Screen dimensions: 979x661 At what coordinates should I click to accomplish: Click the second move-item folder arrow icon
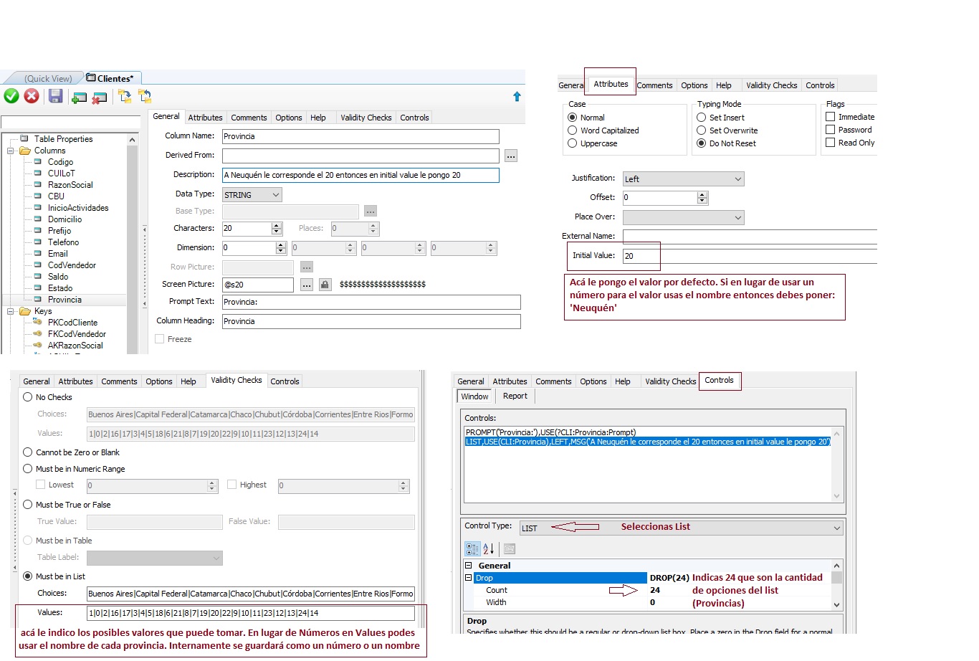point(145,96)
